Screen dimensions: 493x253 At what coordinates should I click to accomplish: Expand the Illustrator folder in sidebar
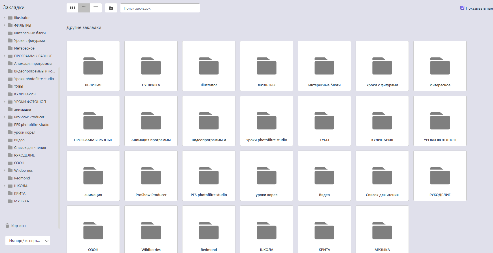(x=5, y=18)
